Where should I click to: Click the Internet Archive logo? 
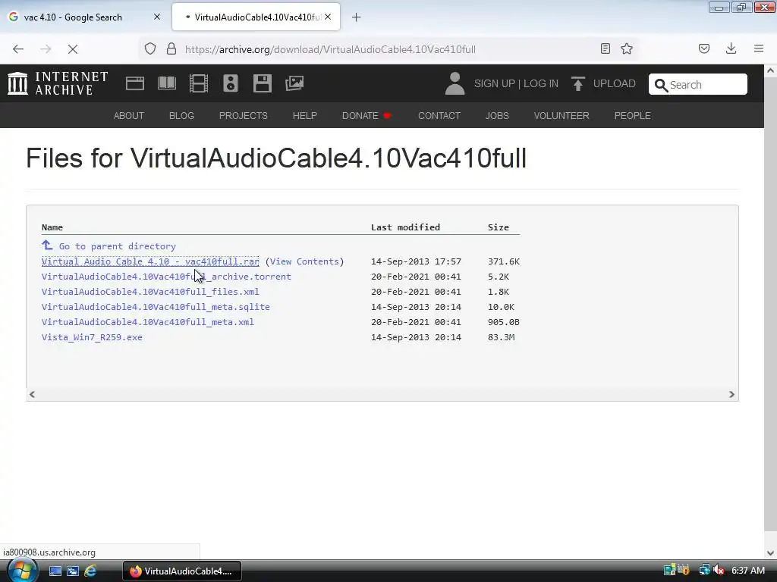pyautogui.click(x=58, y=83)
